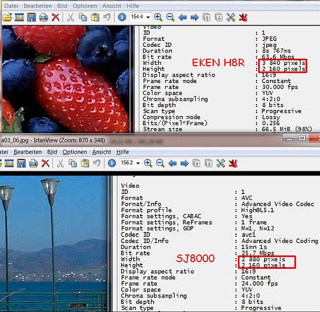
Task: Slideshow icon in lower IrfanView toolbar
Action: coord(9,163)
